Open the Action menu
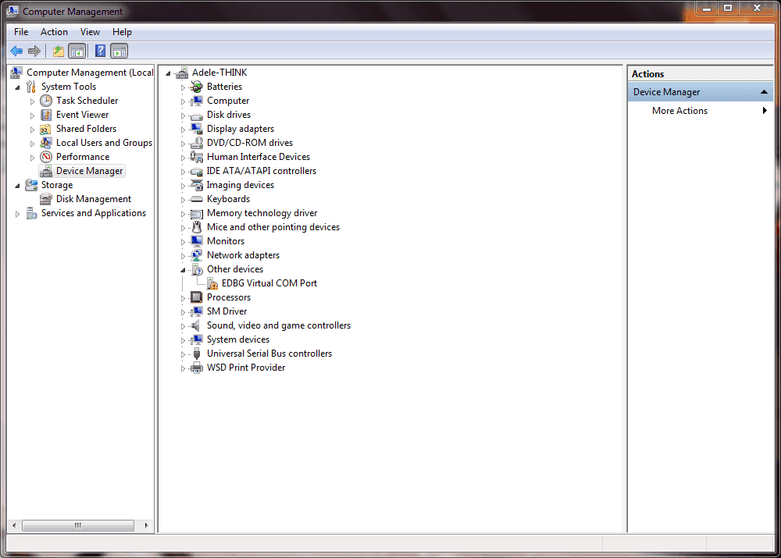 point(54,32)
